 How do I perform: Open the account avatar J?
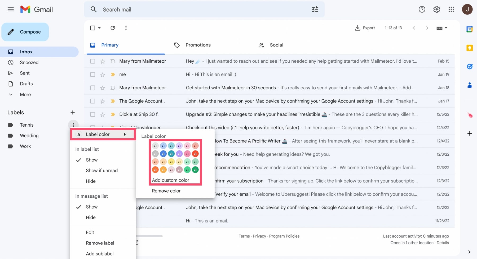point(467,10)
